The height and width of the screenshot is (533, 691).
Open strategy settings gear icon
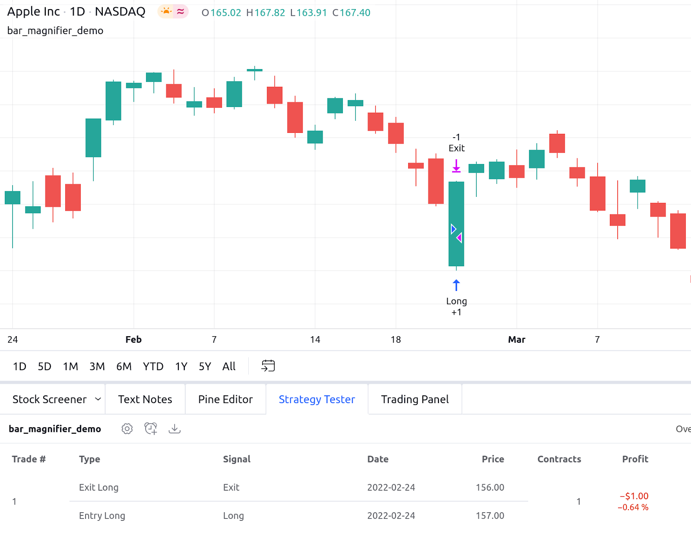pos(127,429)
